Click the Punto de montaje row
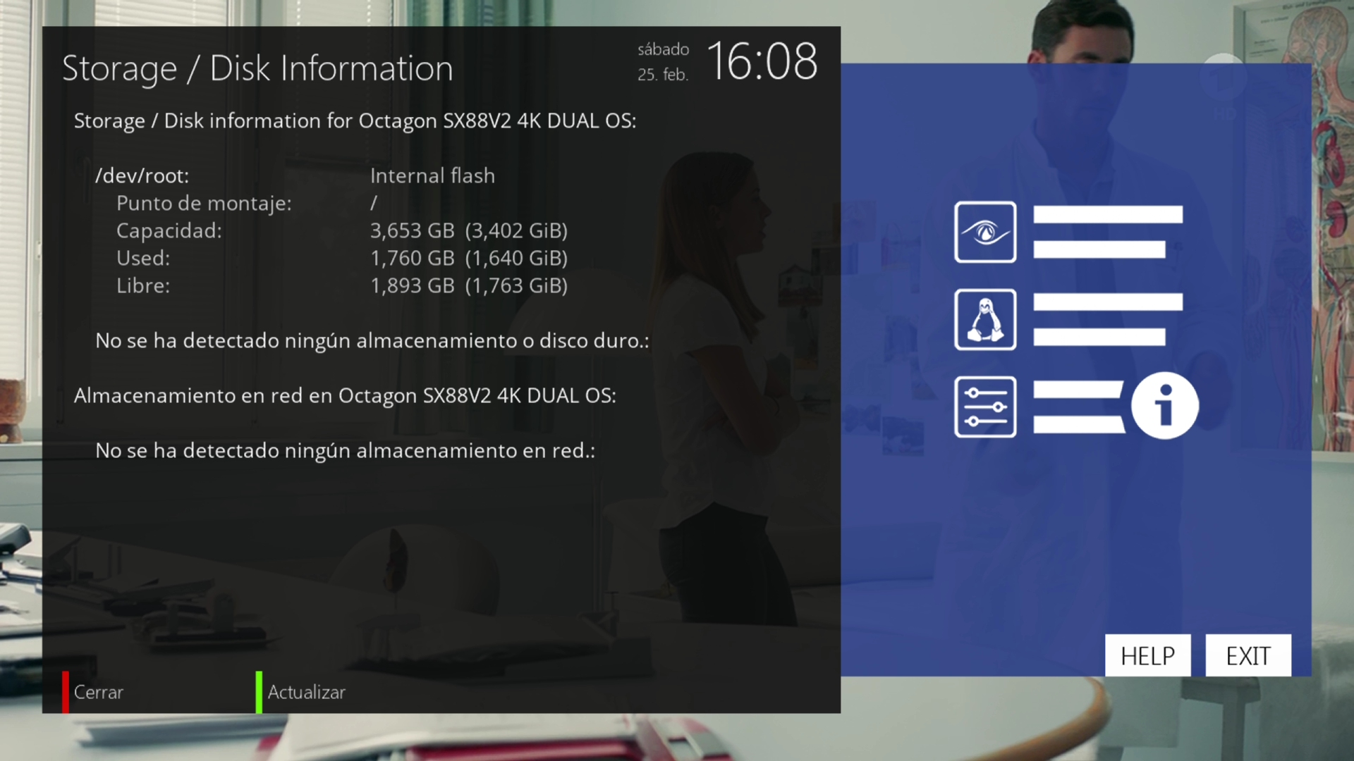This screenshot has height=761, width=1354. click(x=204, y=203)
